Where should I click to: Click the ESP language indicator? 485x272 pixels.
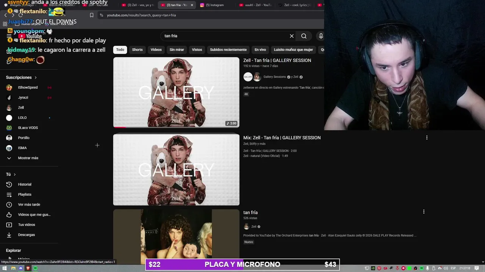(x=453, y=268)
